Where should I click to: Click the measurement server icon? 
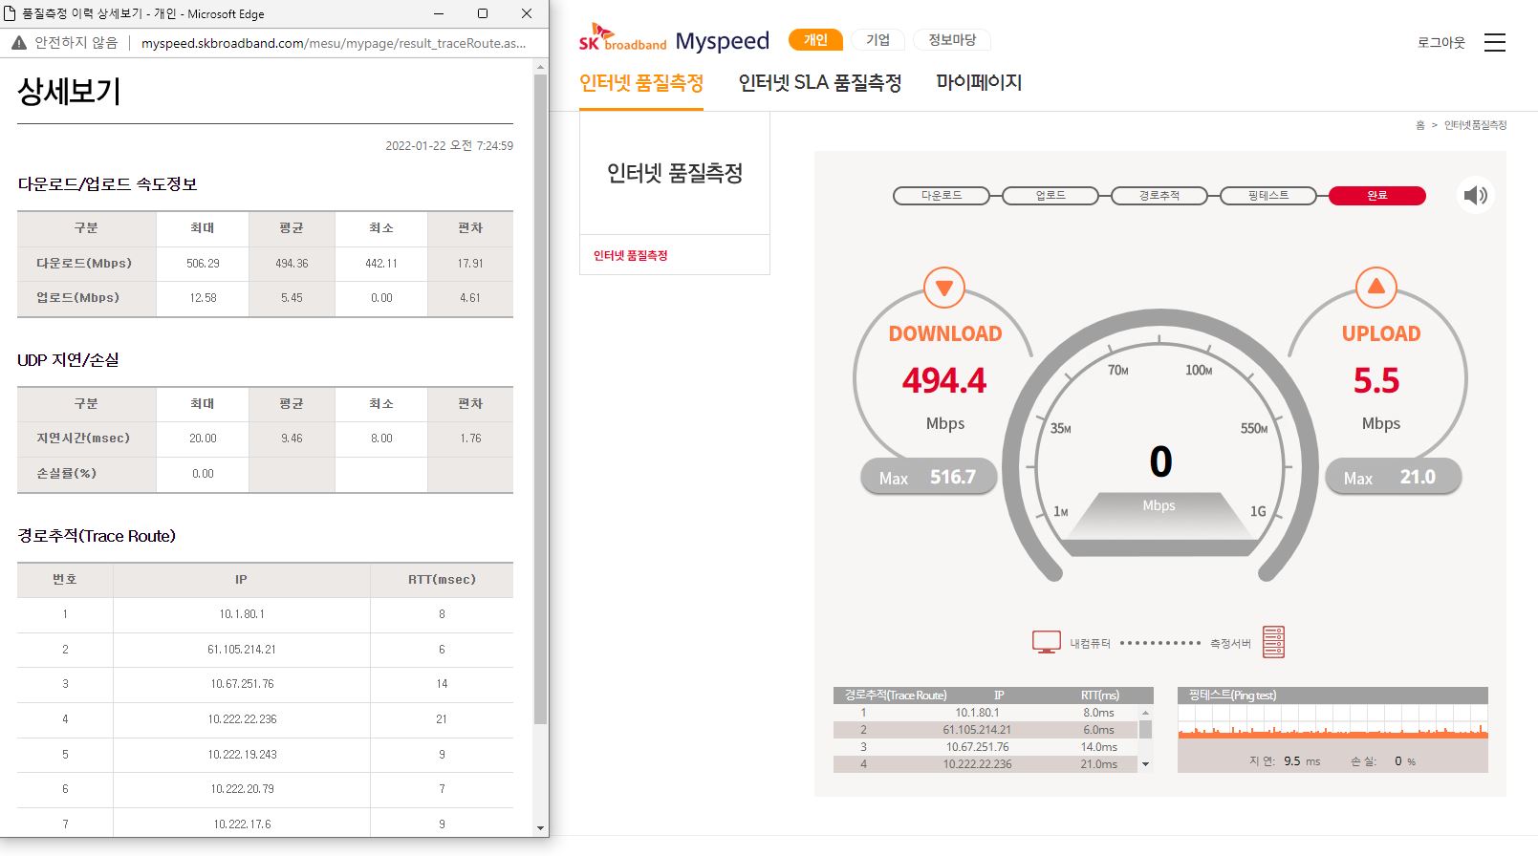(1273, 642)
